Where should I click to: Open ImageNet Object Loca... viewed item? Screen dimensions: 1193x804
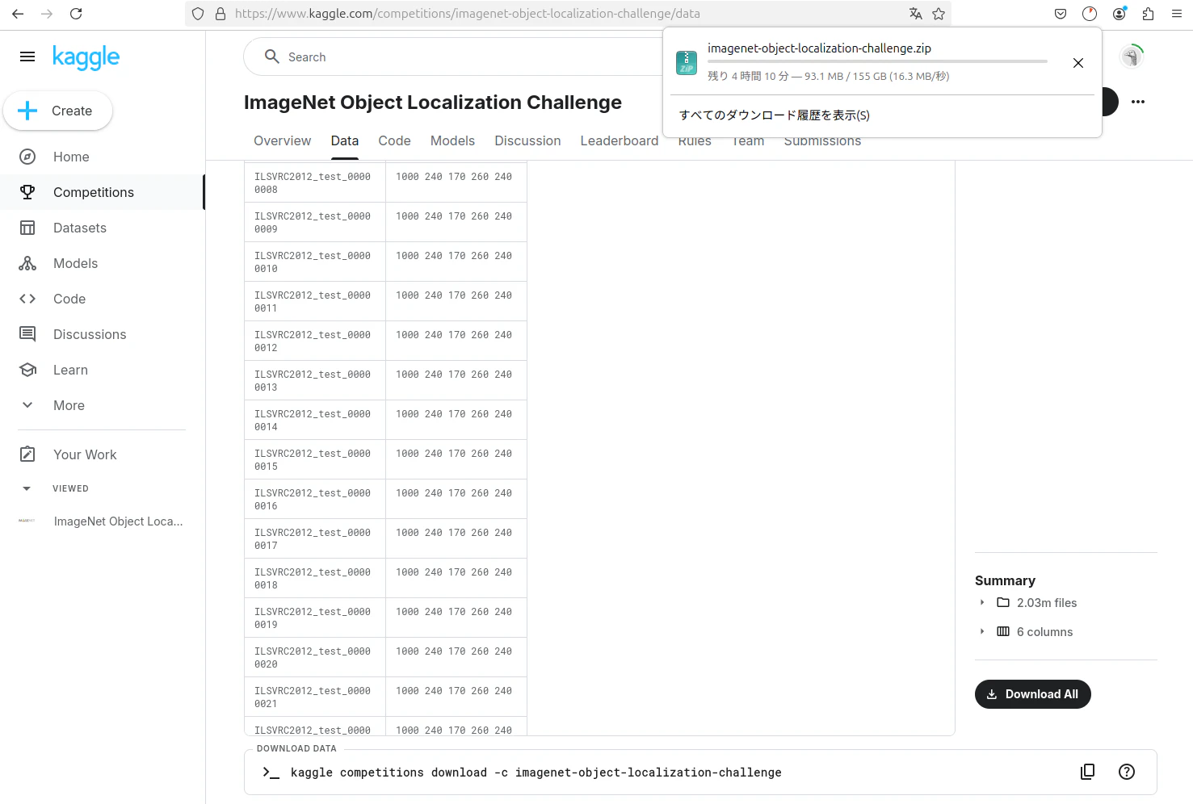(118, 521)
